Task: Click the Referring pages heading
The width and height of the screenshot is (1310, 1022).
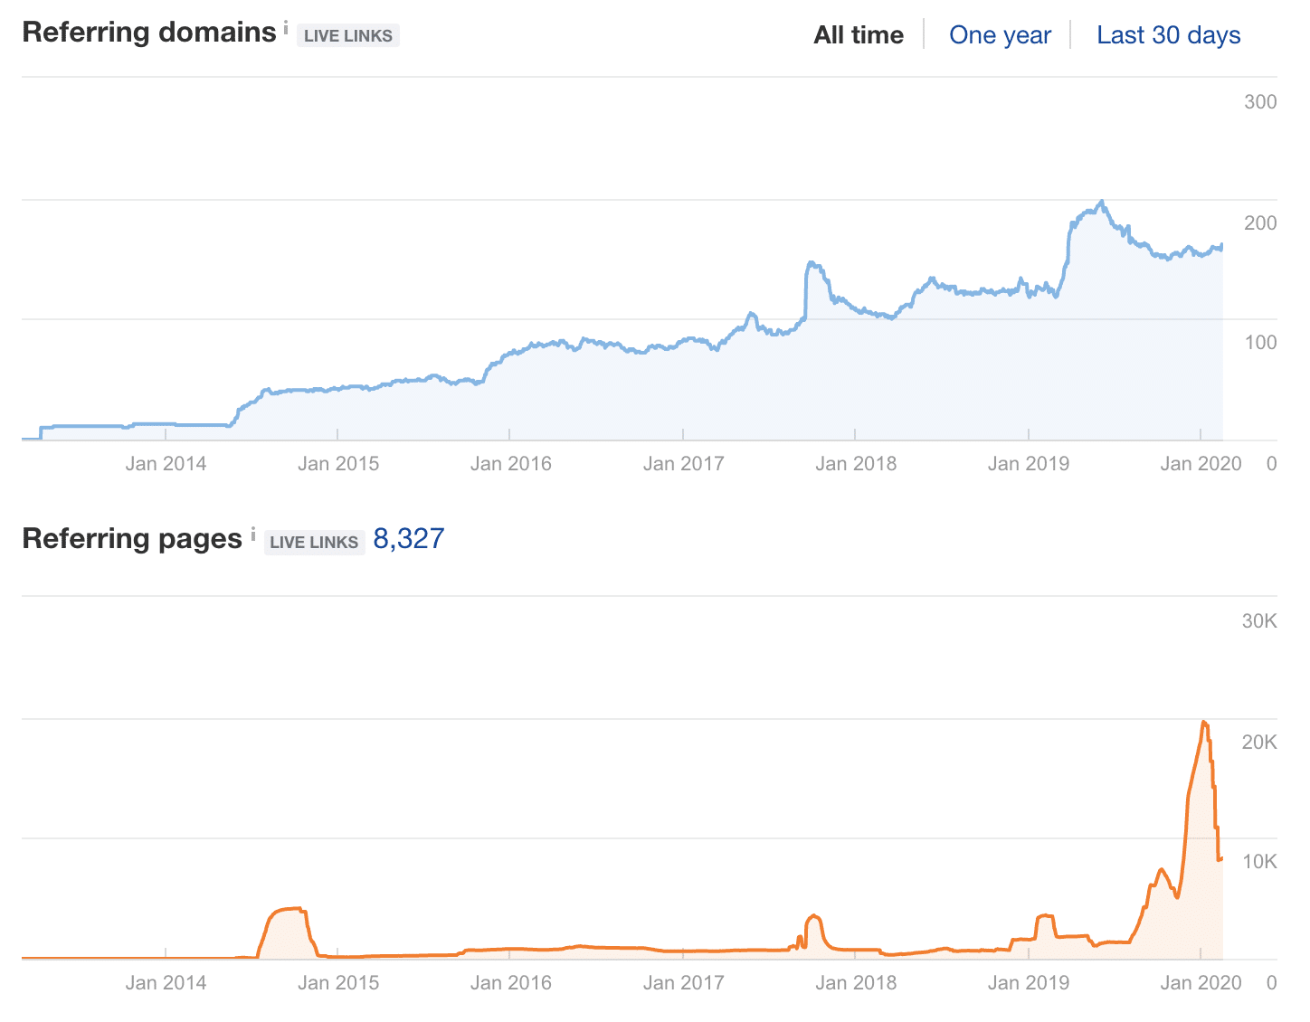Action: pos(132,539)
